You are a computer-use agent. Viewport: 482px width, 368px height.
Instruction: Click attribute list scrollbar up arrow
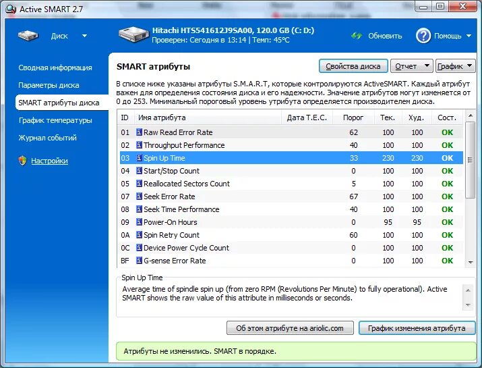coord(470,115)
